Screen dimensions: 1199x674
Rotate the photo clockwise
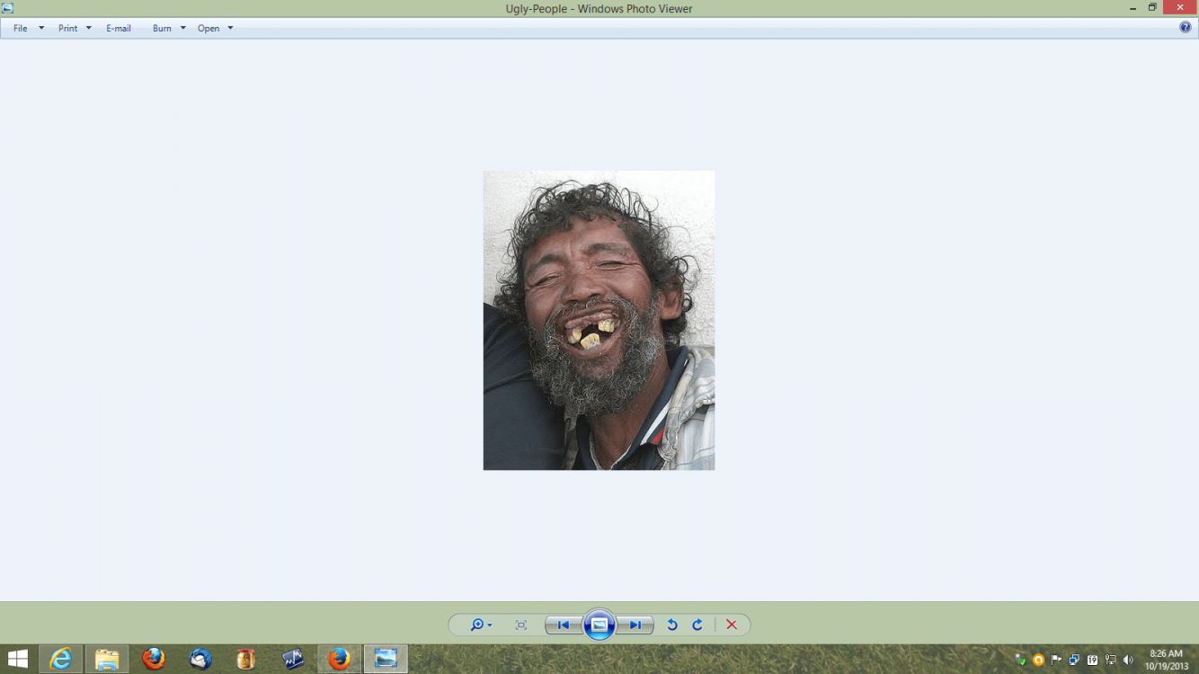click(x=697, y=625)
